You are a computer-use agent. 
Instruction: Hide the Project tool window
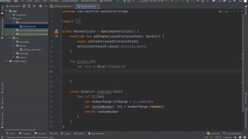pos(46,6)
